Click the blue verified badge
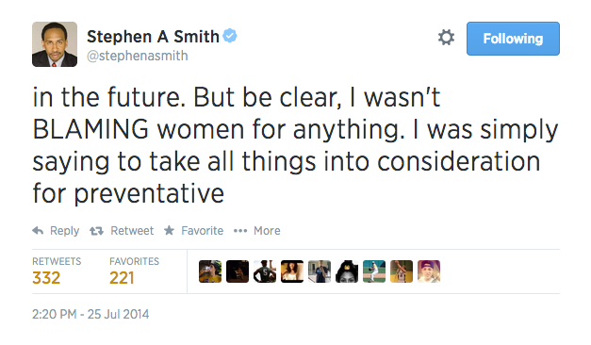591x345 pixels. click(230, 36)
